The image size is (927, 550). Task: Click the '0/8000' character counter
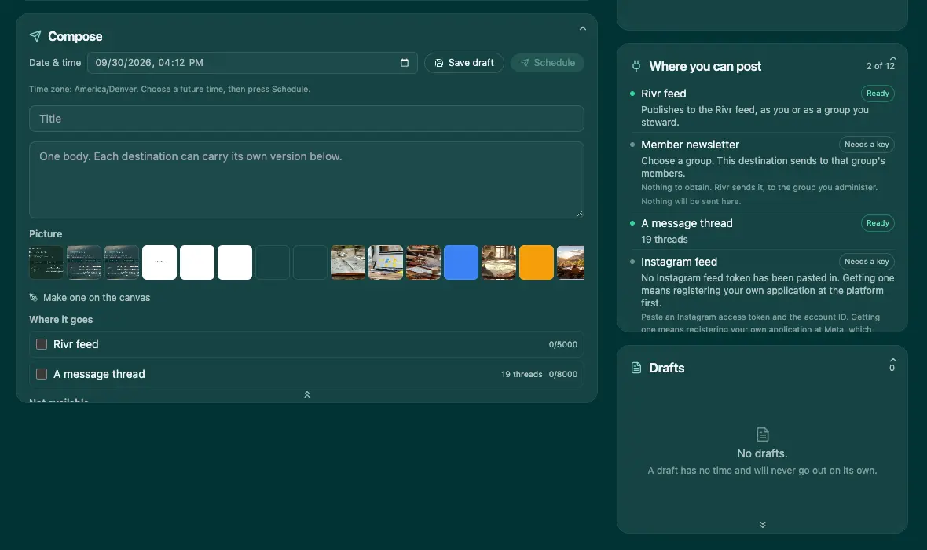pos(562,374)
